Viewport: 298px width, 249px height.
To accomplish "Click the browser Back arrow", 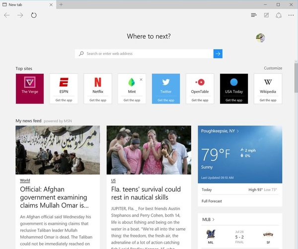I will tap(7, 15).
